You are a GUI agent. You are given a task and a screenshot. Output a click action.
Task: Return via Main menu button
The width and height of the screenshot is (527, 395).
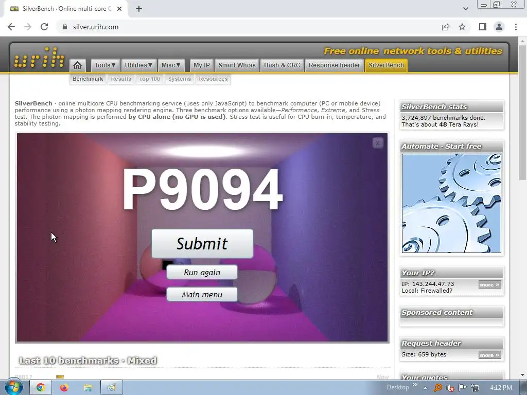(x=202, y=294)
